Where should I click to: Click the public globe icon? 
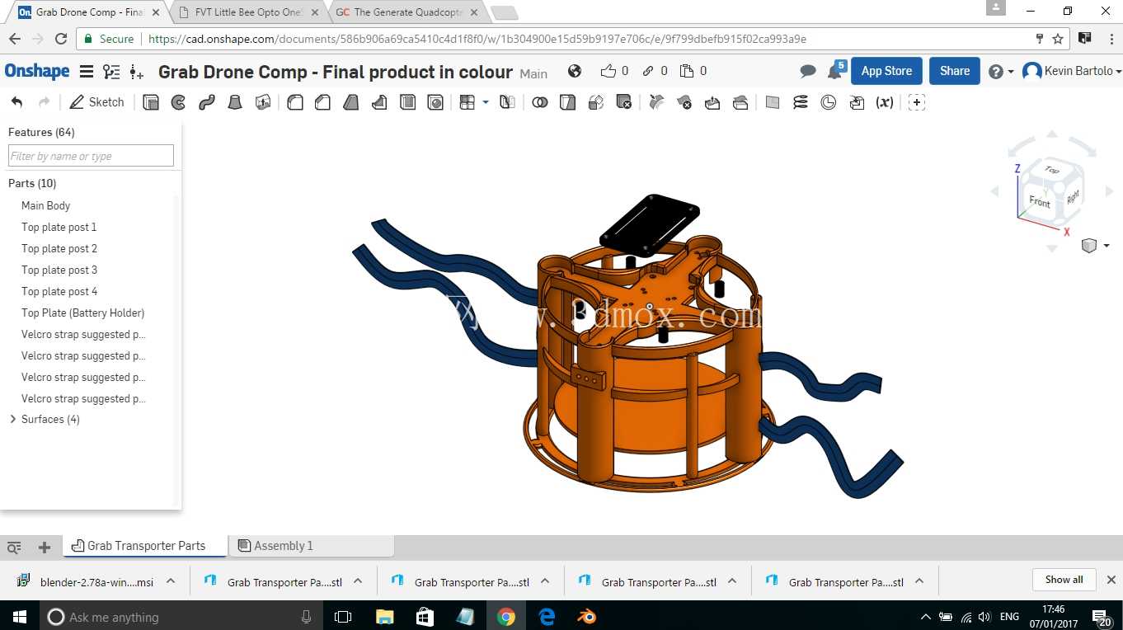pos(575,71)
